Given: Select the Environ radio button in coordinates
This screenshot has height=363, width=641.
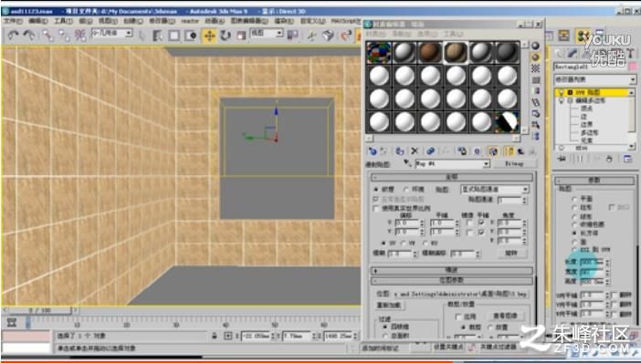Looking at the screenshot, I should point(406,190).
